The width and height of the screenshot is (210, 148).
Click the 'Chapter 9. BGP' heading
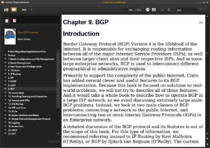(86, 22)
